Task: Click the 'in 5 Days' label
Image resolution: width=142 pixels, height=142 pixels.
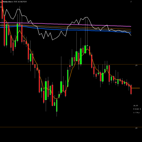Action: coord(136,113)
